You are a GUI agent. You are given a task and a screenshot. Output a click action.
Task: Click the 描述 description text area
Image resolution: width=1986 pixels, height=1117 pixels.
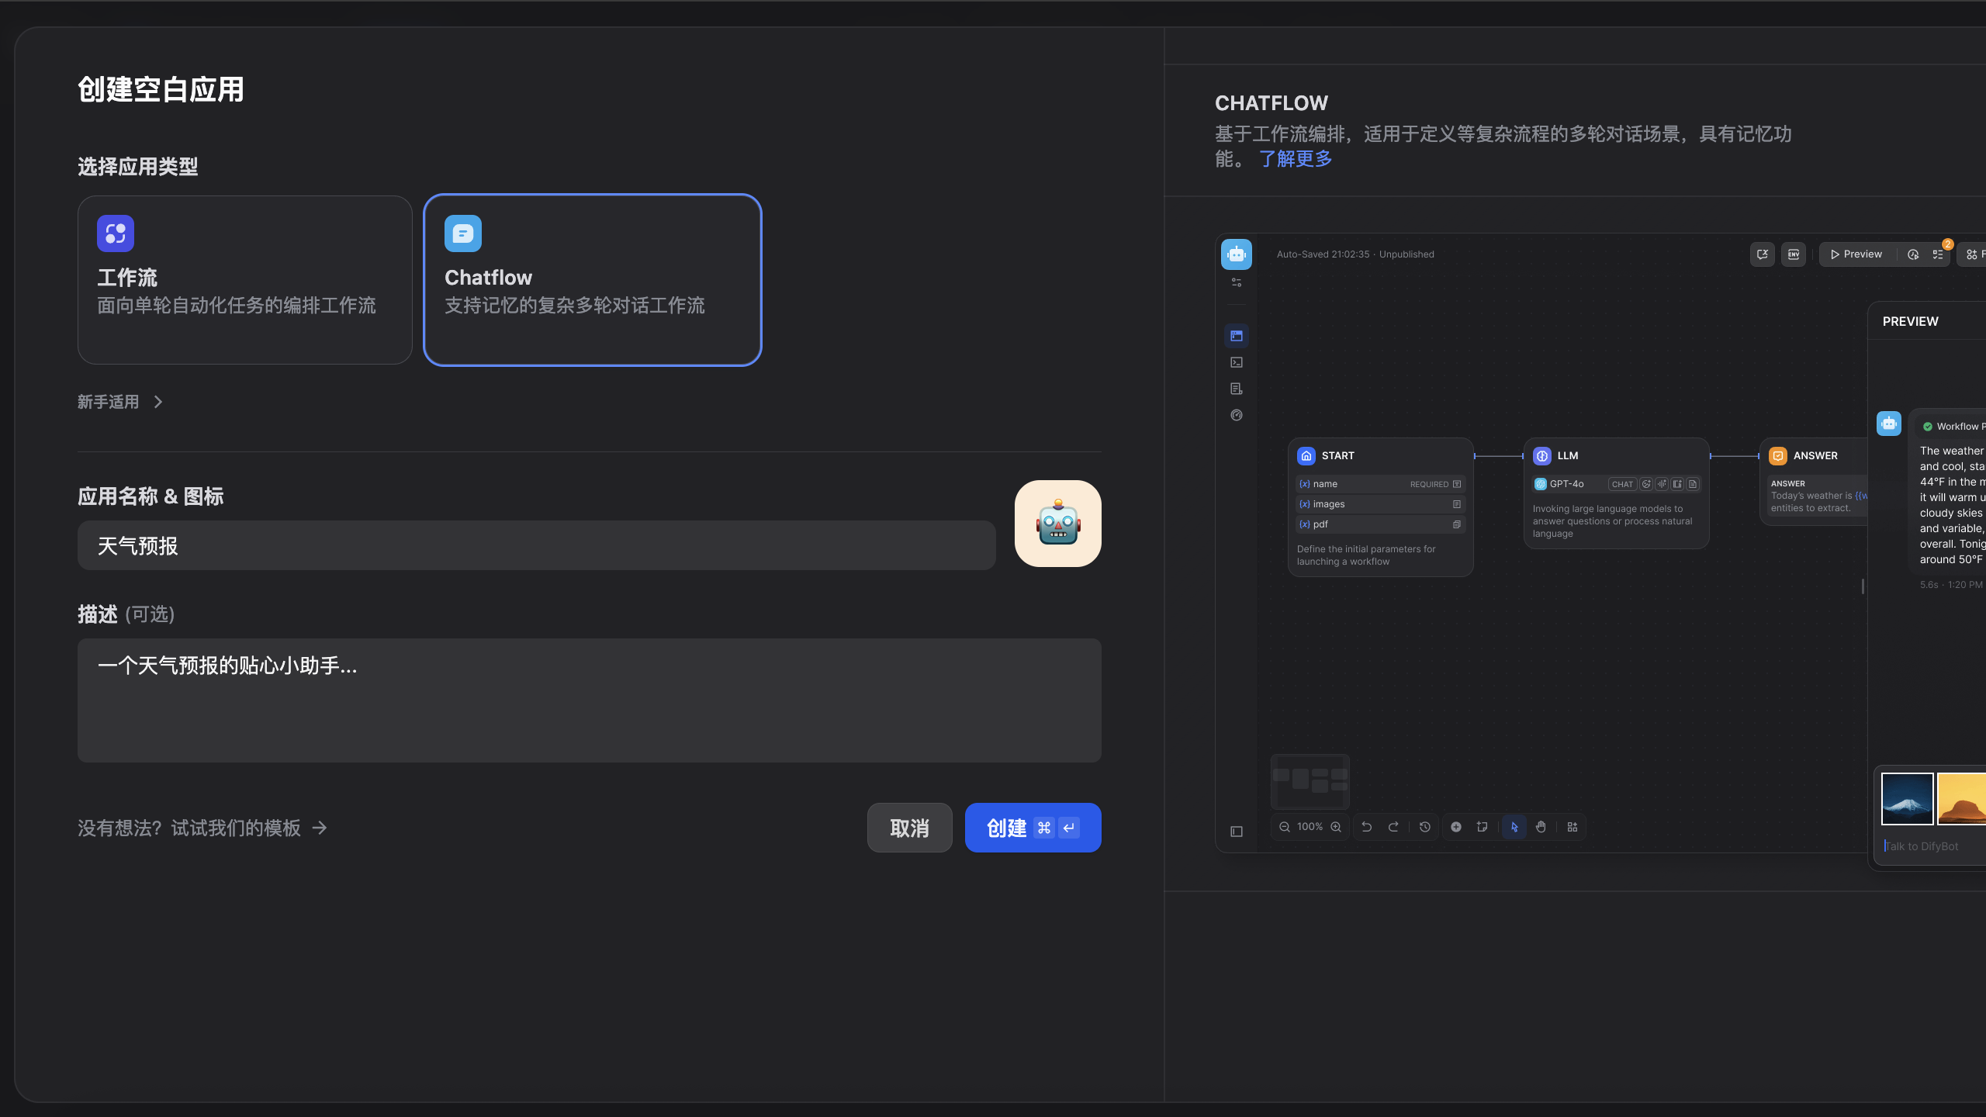pyautogui.click(x=589, y=700)
